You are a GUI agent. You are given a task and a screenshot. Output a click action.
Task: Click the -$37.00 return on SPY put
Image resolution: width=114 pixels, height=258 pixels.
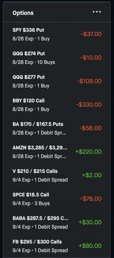coord(91,34)
